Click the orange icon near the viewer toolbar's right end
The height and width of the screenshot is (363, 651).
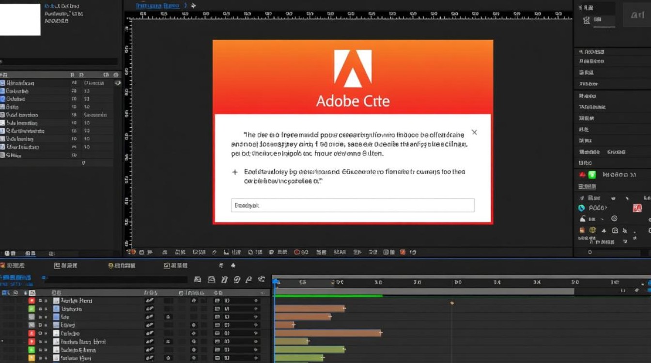tap(403, 252)
